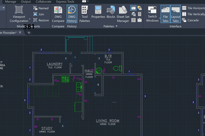The height and width of the screenshot is (136, 205).
Task: Click the Join viewports icon
Action: (35, 14)
